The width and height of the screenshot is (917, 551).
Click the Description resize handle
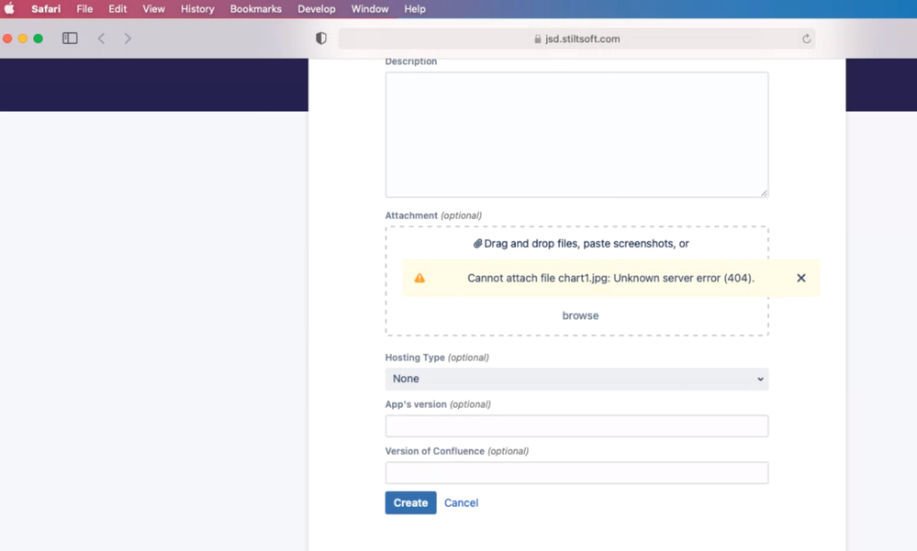(764, 193)
